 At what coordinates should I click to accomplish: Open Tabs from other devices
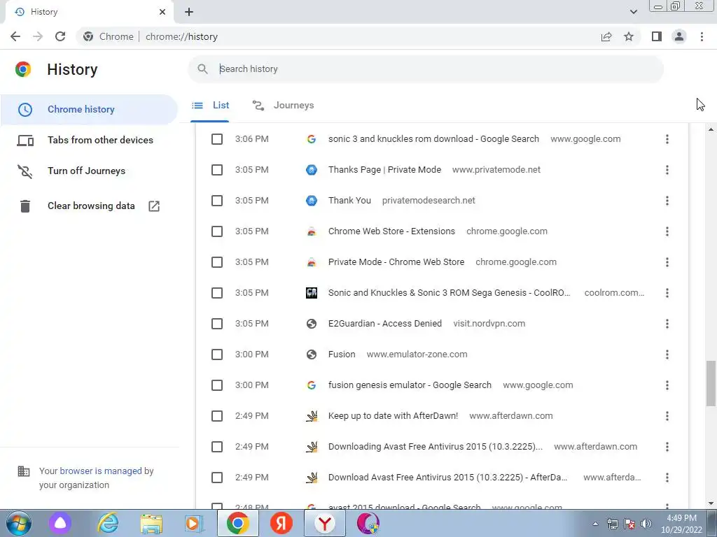tap(89, 140)
